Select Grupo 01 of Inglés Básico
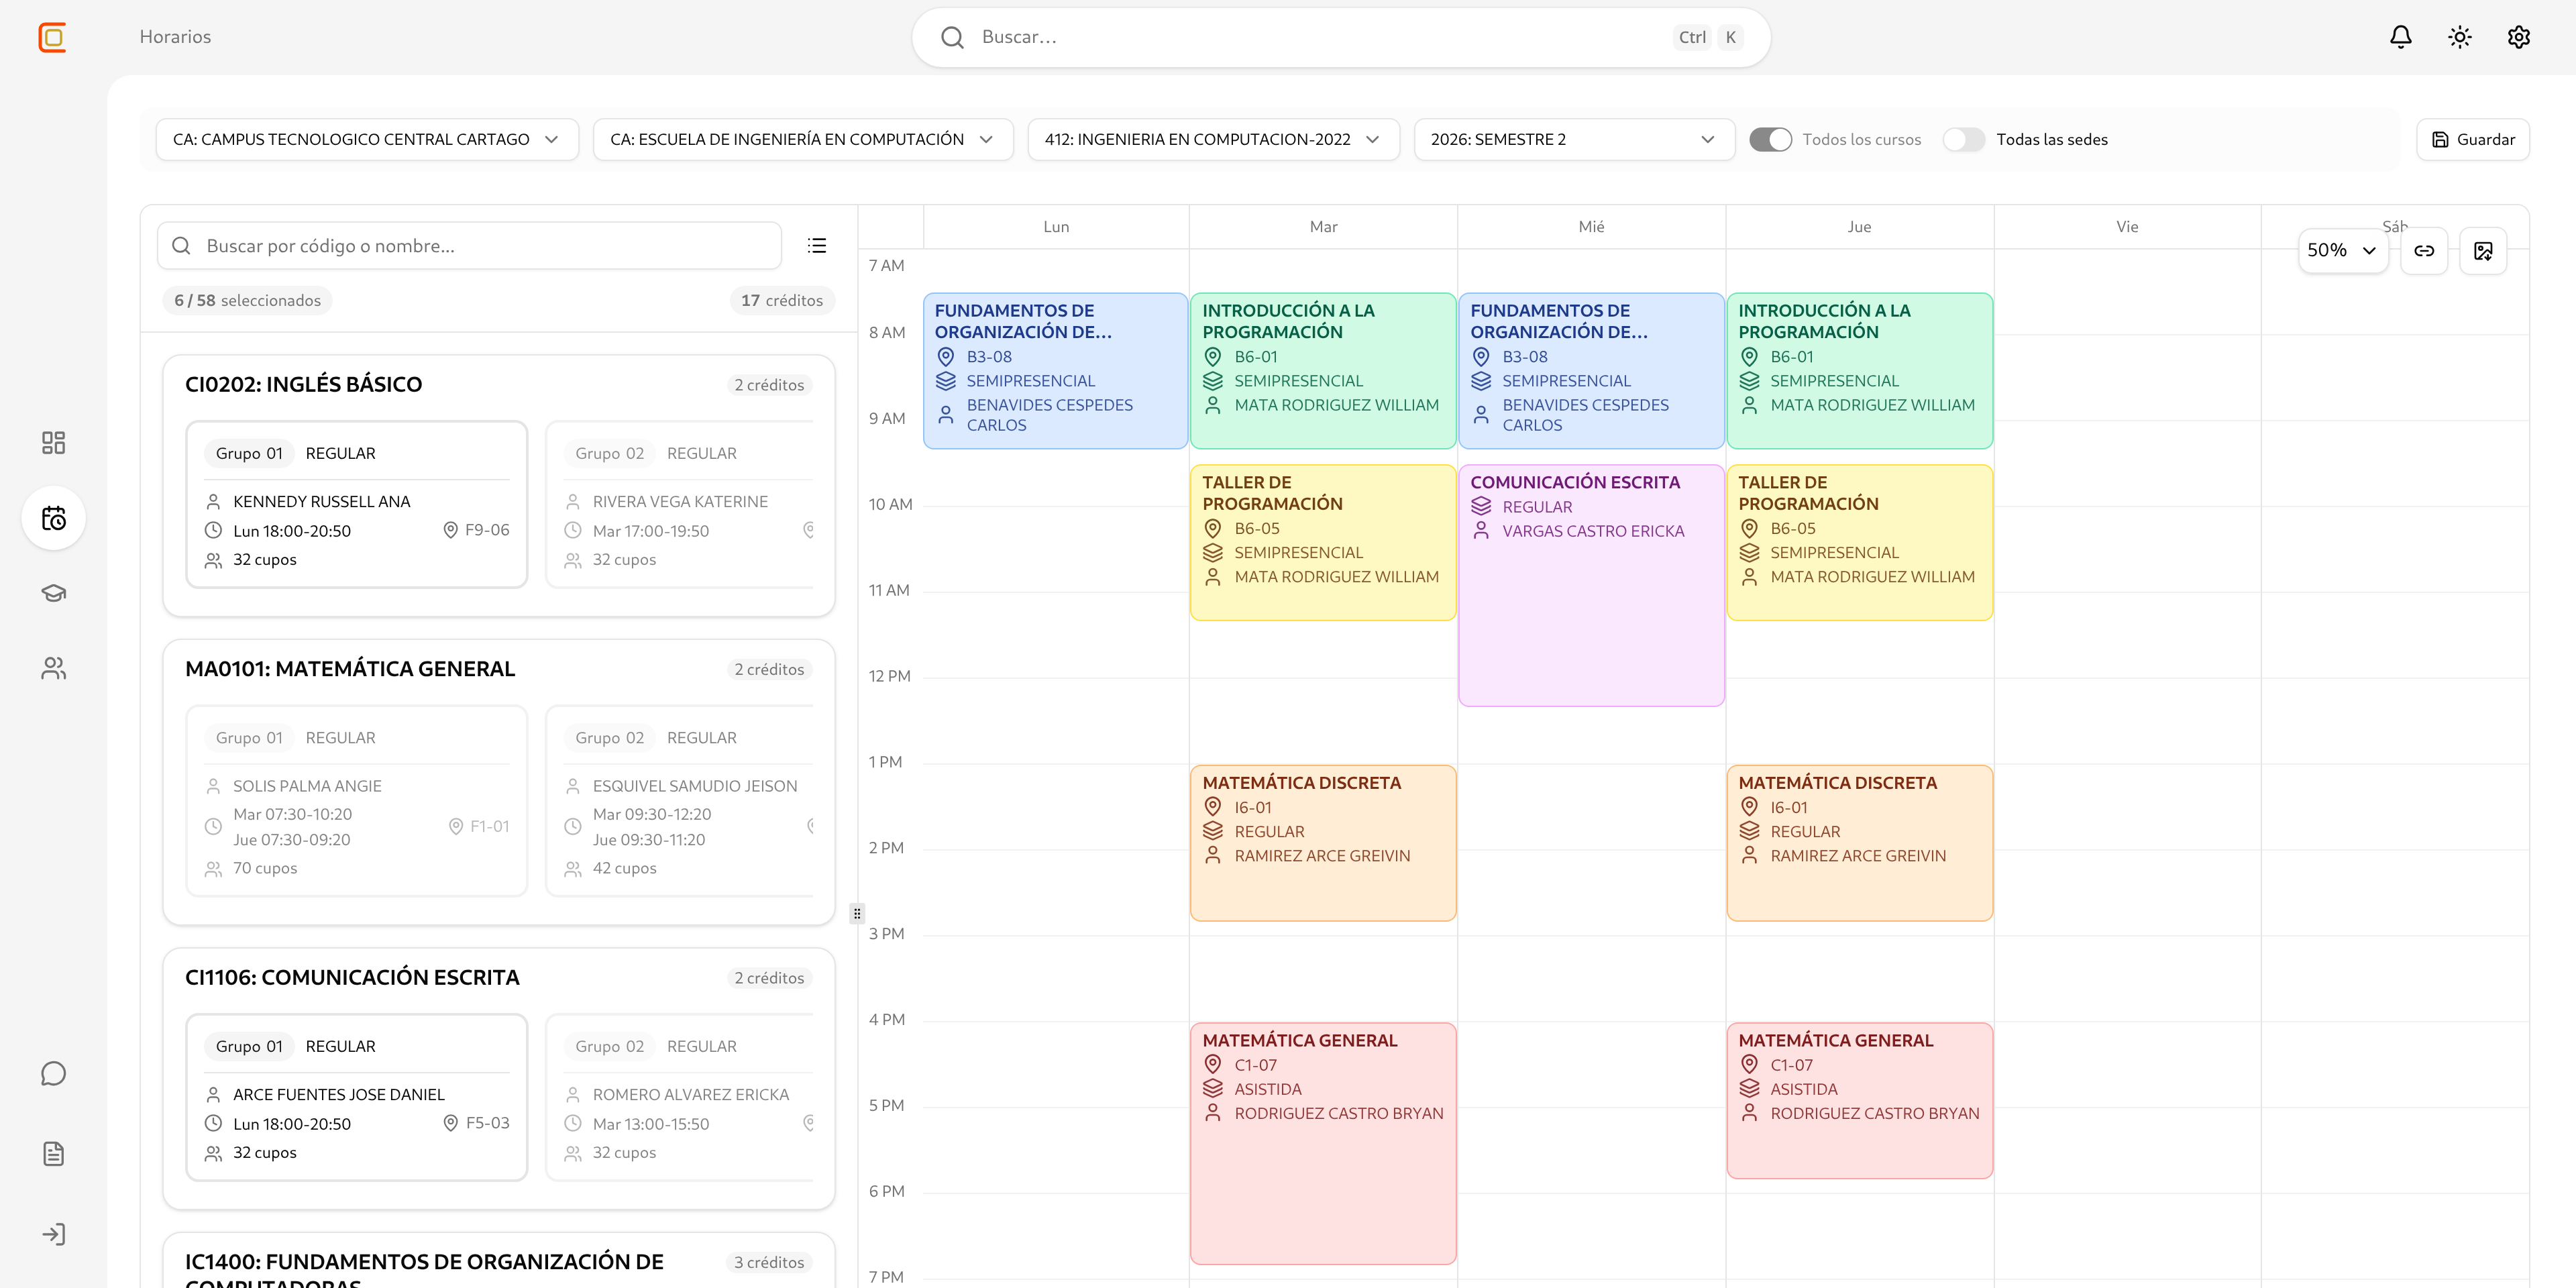The width and height of the screenshot is (2576, 1288). 357,505
